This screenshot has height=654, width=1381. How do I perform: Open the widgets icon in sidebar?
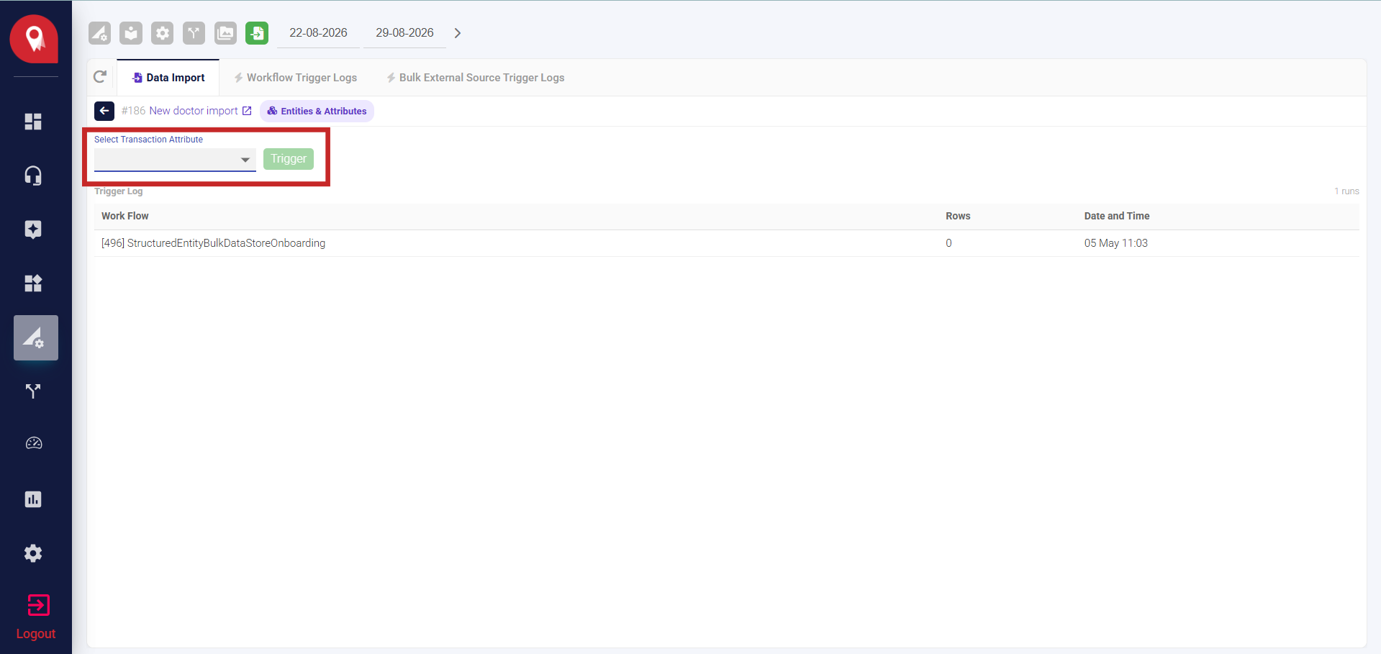click(33, 283)
